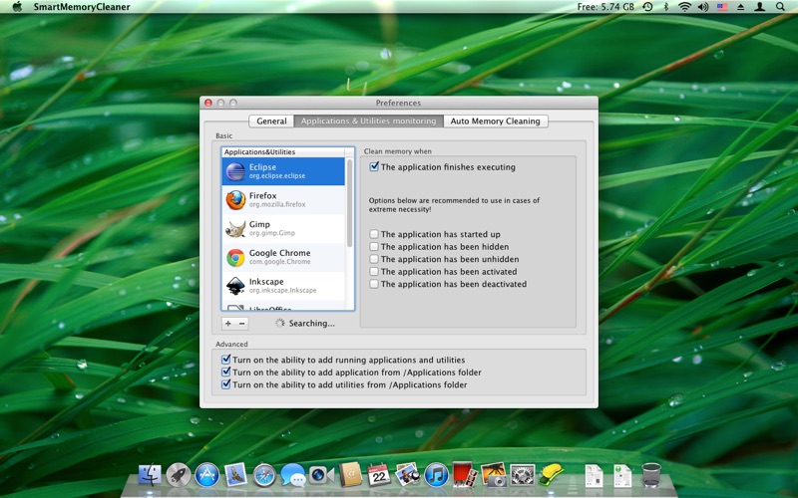The image size is (798, 498).
Task: Open the App Store dock icon
Action: coord(207,475)
